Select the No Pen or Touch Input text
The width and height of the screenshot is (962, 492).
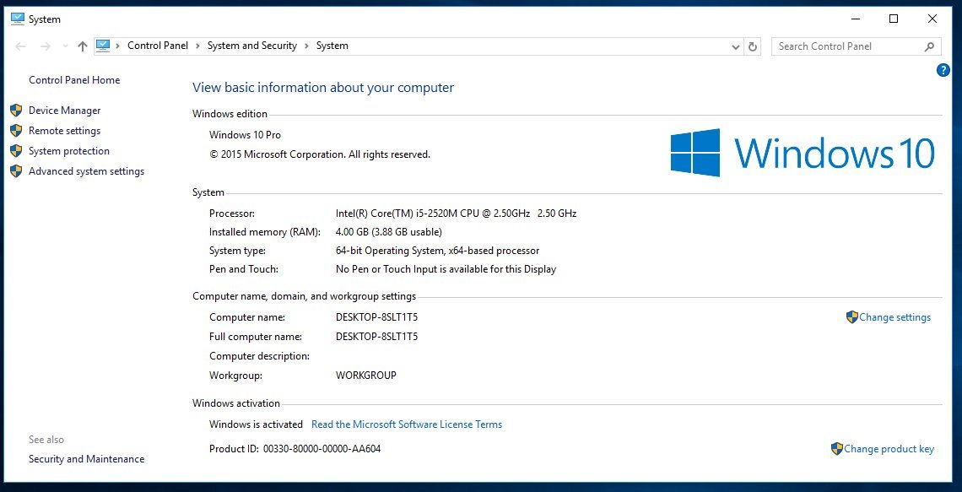pyautogui.click(x=446, y=268)
